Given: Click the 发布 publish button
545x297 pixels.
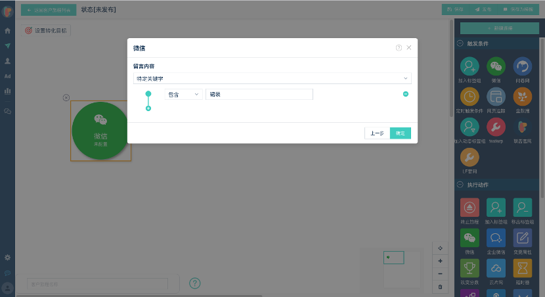Looking at the screenshot, I should coord(483,9).
